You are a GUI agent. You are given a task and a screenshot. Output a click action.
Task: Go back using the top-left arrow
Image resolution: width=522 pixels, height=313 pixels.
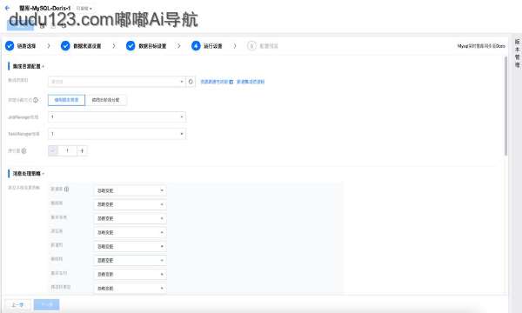pos(7,8)
